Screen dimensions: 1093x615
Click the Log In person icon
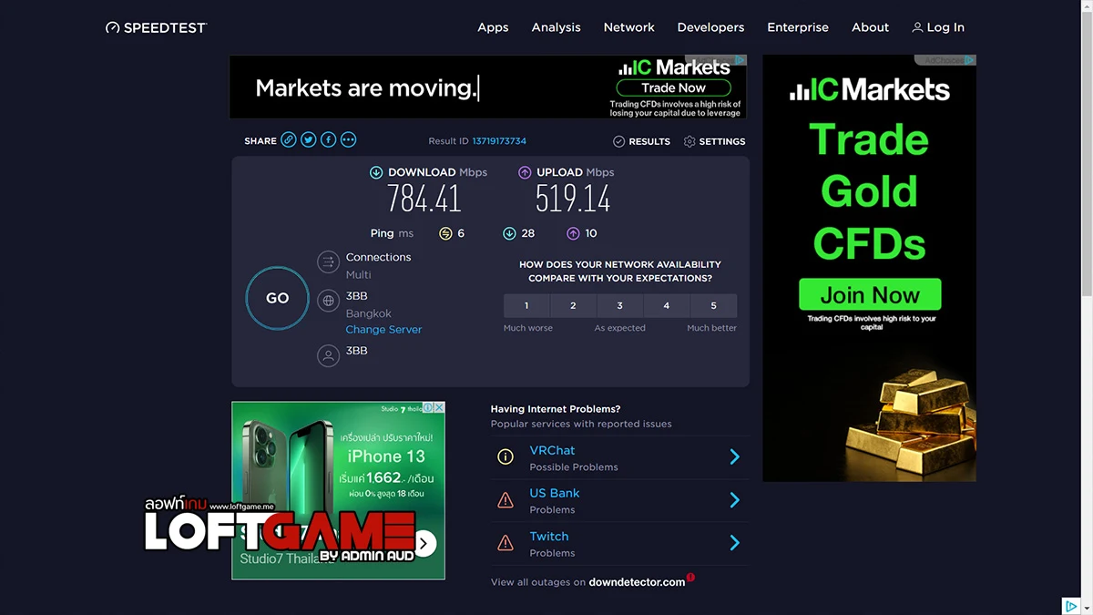point(917,27)
